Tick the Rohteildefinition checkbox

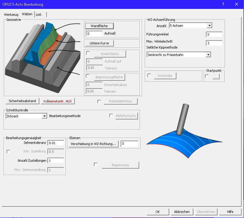(99, 102)
